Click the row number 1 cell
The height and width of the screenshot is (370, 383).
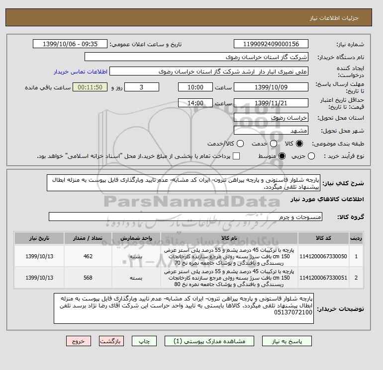pos(356,256)
